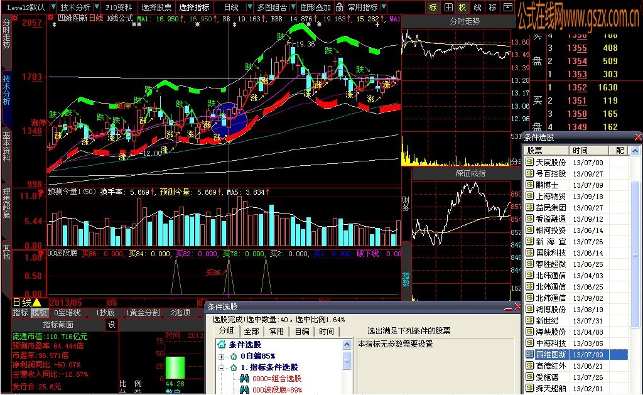Click the 标 marker icon in the top toolbar
The image size is (643, 395).
tap(433, 8)
